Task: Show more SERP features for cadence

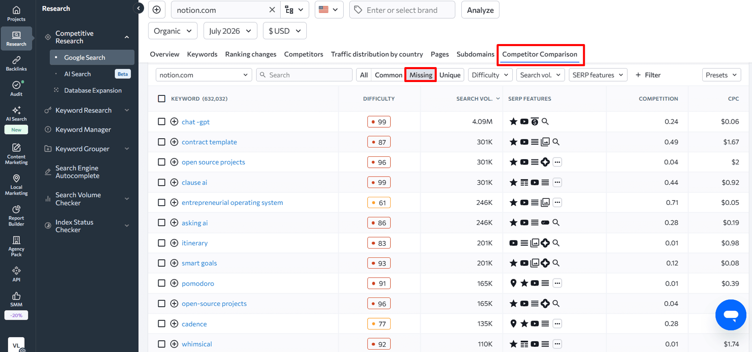Action: point(557,324)
